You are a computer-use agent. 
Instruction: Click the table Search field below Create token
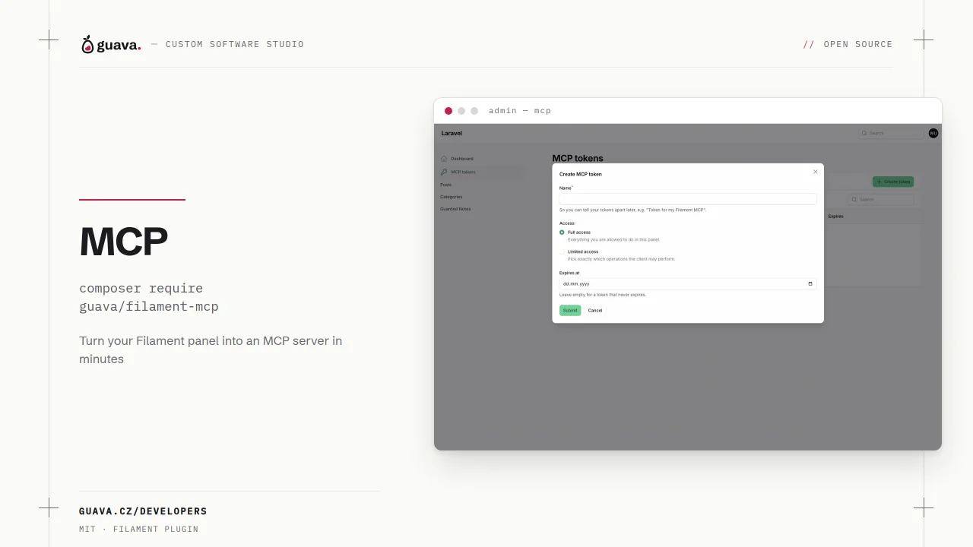882,200
